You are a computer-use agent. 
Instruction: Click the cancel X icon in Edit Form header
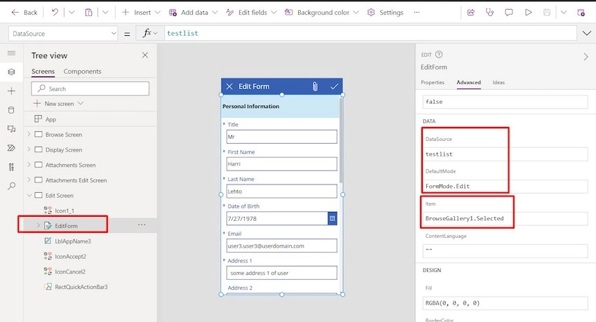(x=229, y=86)
